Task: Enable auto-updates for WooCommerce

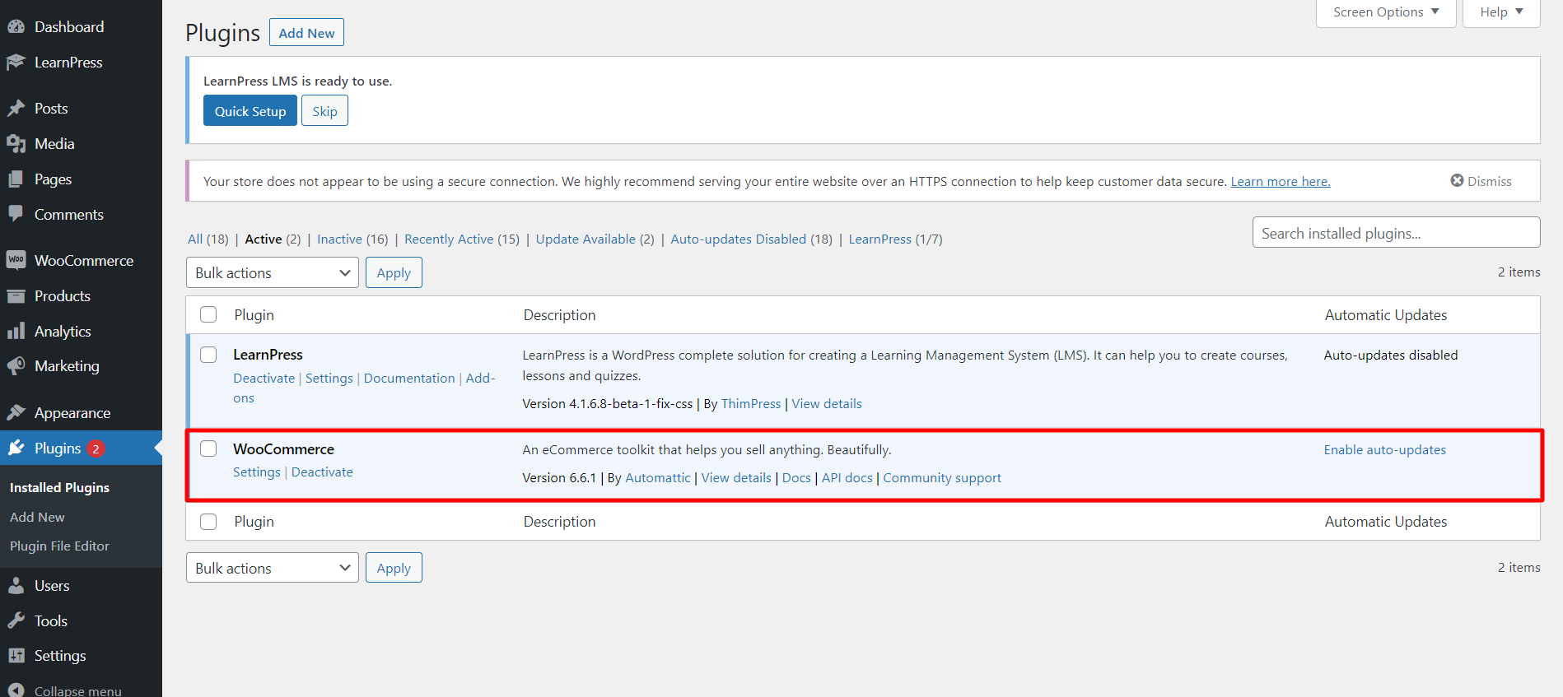Action: 1385,449
